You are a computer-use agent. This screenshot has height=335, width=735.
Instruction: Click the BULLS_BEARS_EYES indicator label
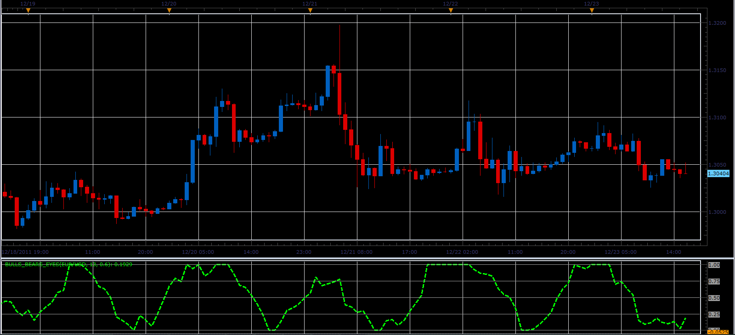[x=68, y=264]
